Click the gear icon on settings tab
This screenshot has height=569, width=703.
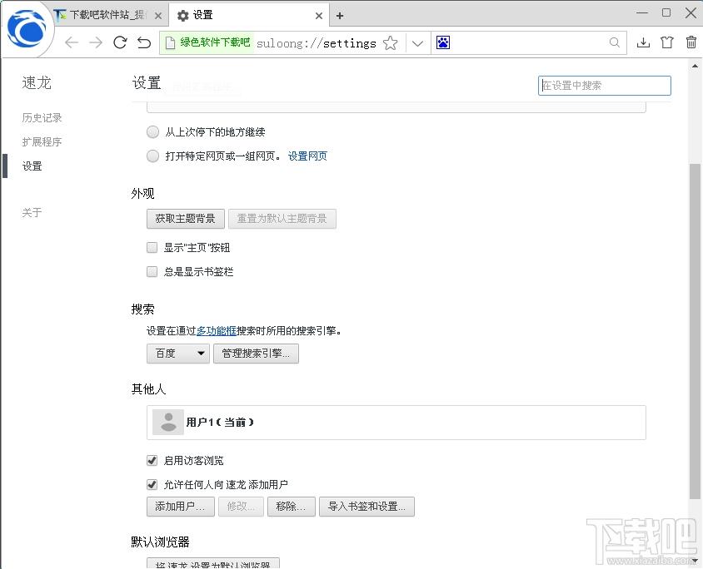(182, 16)
